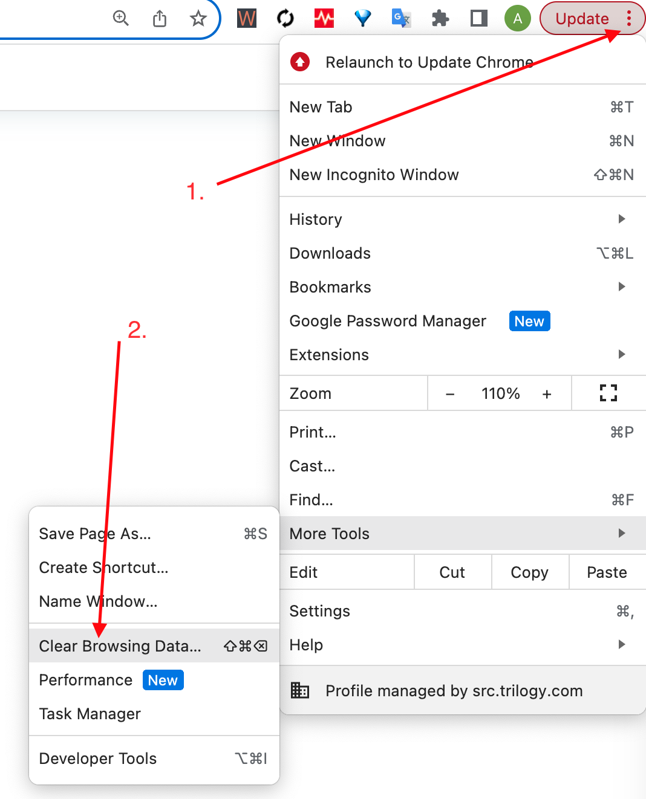Click the Update button

point(582,19)
